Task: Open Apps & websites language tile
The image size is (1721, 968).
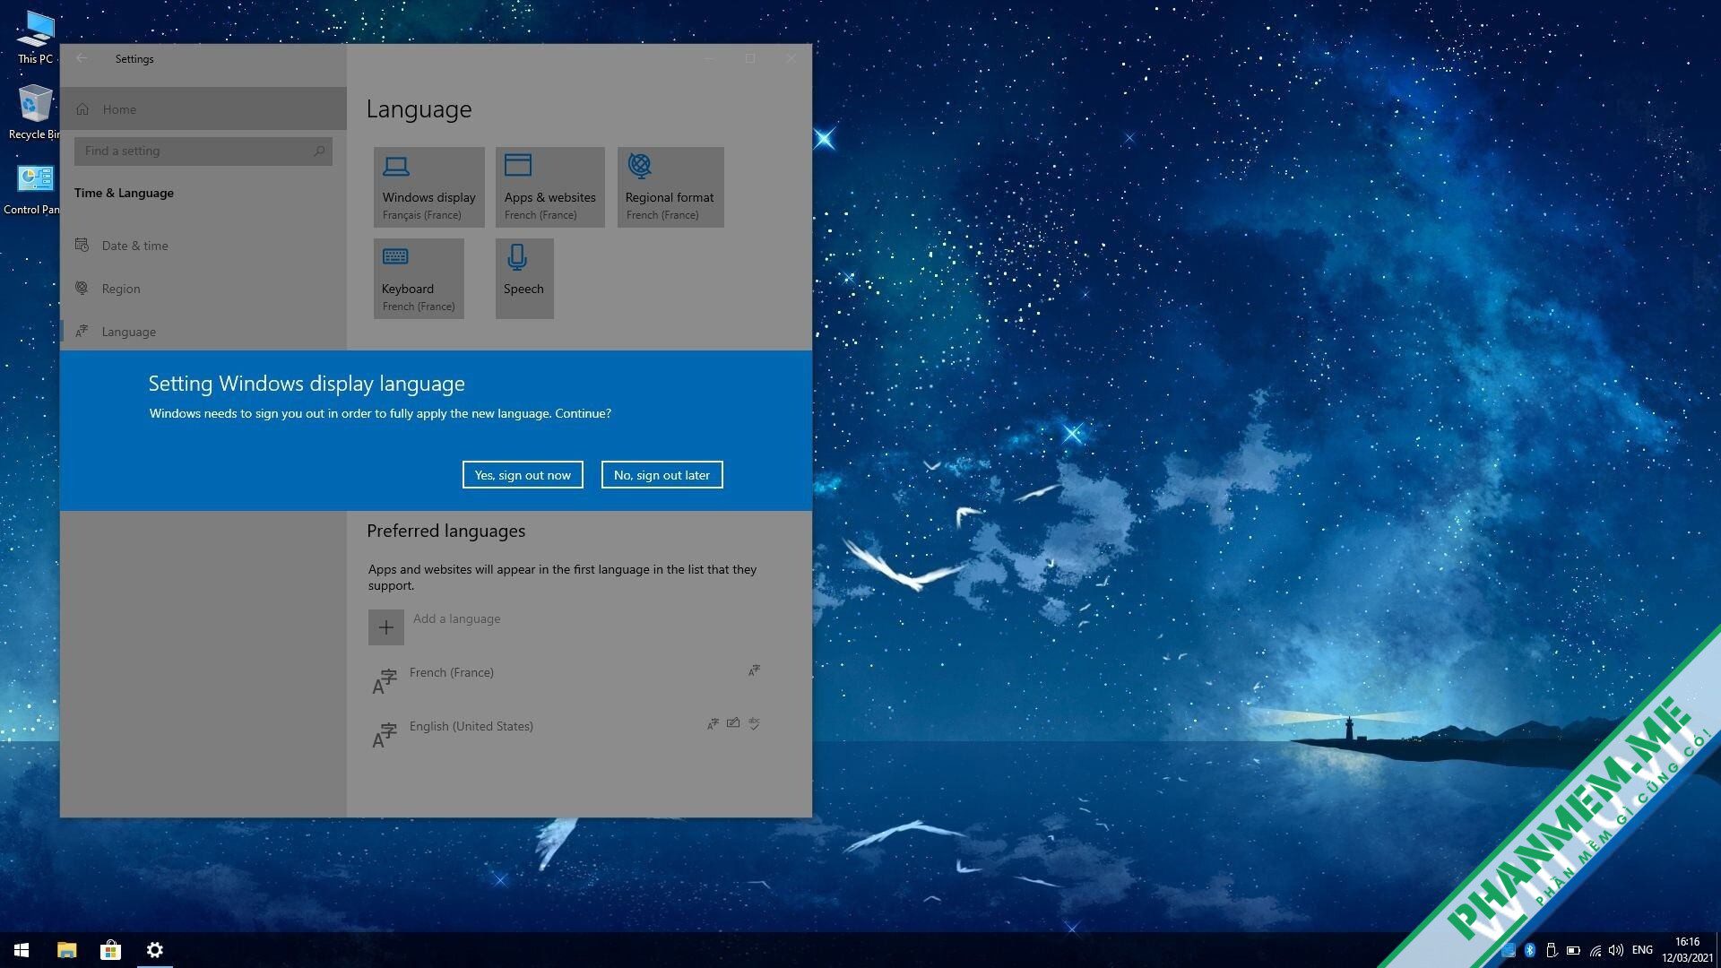Action: pos(550,187)
